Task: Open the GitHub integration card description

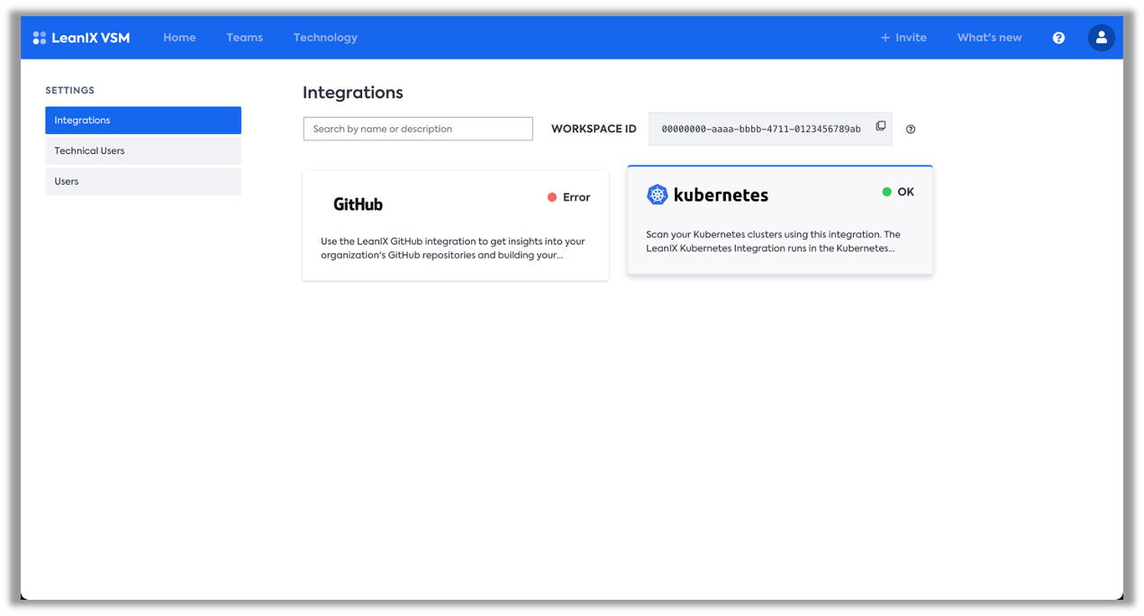Action: pos(453,248)
